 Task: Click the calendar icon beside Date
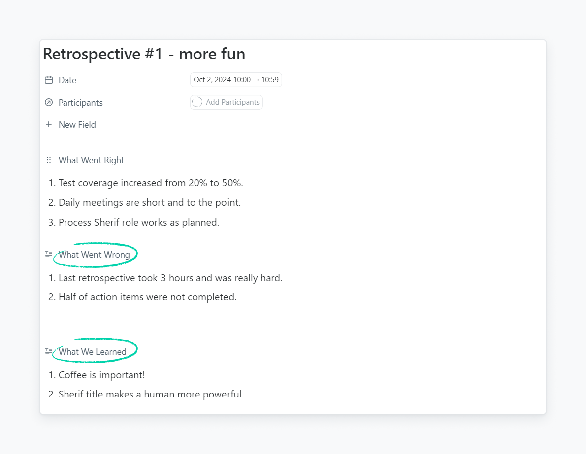coord(49,80)
